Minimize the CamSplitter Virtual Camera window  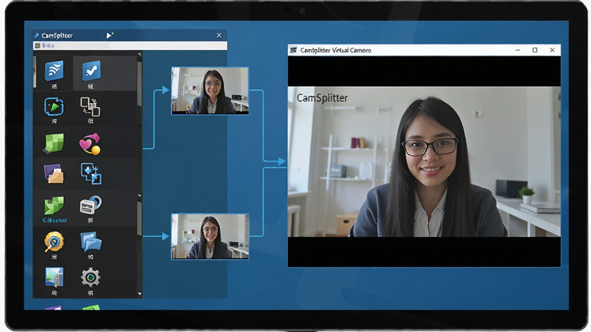point(518,50)
